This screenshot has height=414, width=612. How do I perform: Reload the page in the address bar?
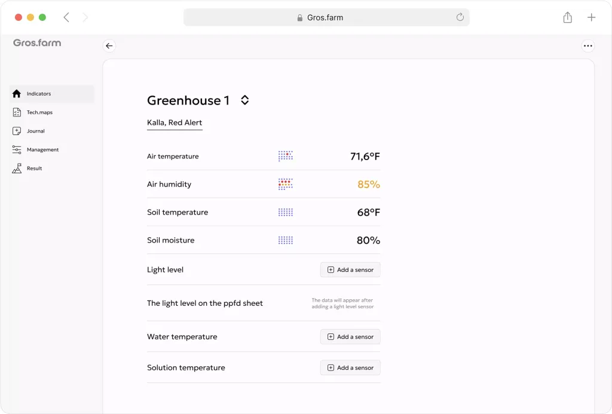(460, 17)
